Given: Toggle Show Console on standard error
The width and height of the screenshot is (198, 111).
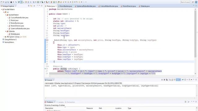Looking at the screenshot, I should pyautogui.click(x=179, y=80).
